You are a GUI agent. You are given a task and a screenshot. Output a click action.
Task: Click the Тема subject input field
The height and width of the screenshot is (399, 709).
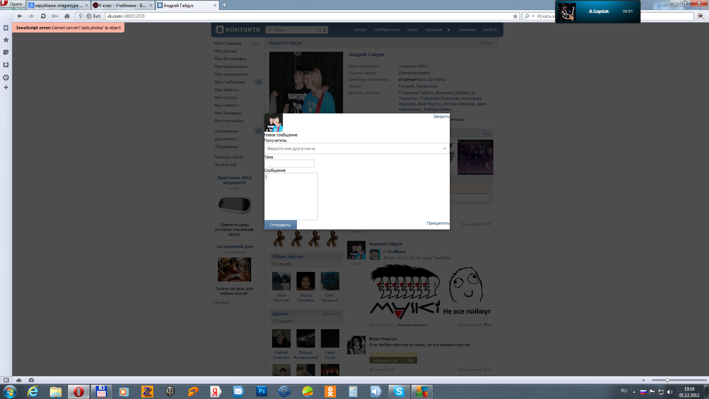[x=289, y=163]
